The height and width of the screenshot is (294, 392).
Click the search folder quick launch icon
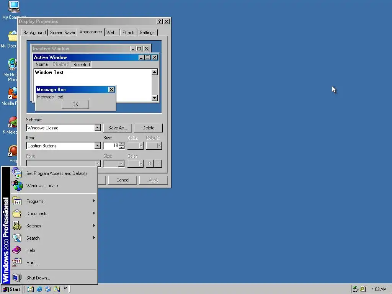point(57,289)
